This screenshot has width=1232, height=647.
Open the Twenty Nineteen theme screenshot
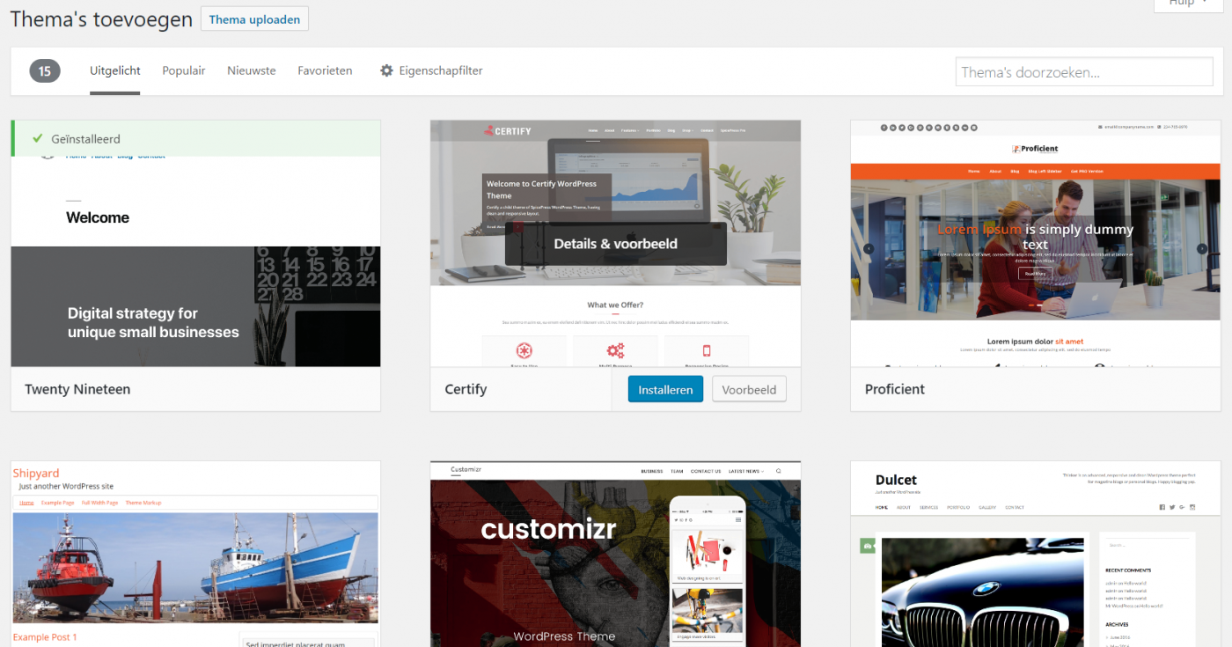(x=195, y=244)
